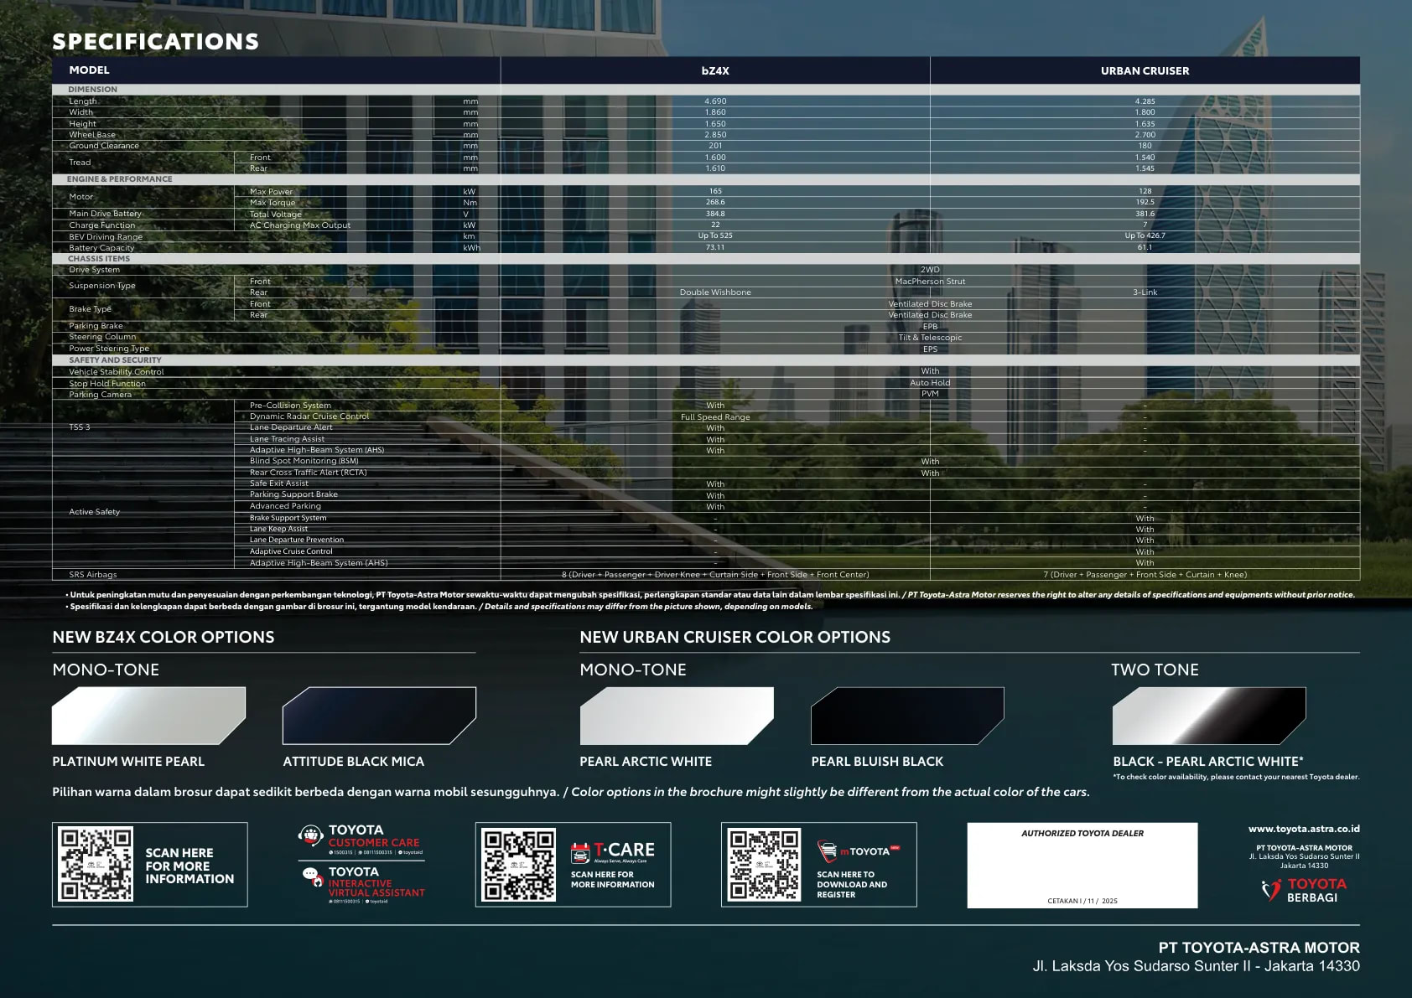Open the www.toyota.astra.co.id link
Image resolution: width=1412 pixels, height=998 pixels.
click(1304, 829)
